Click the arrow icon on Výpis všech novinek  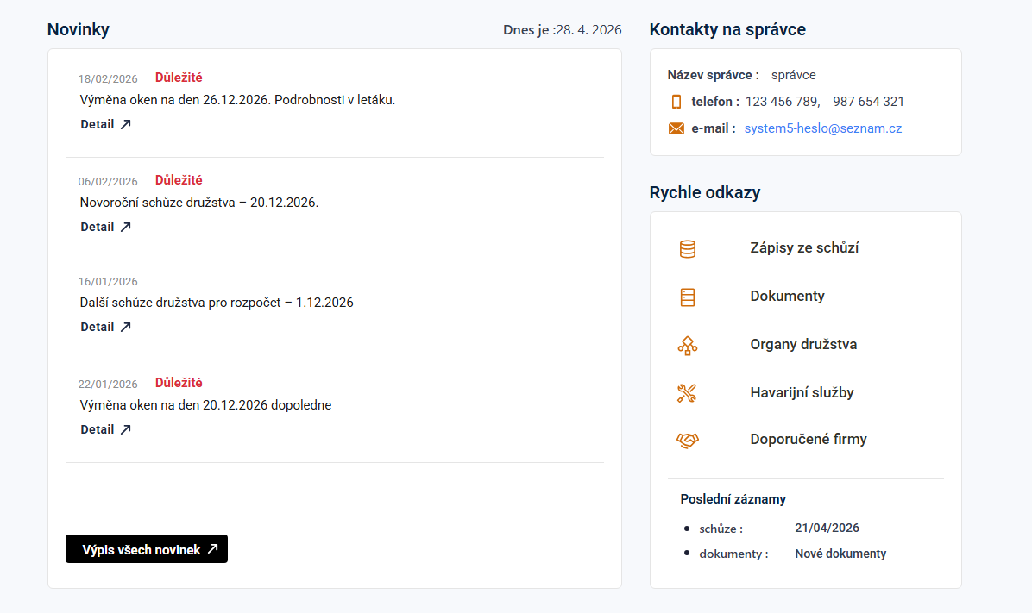click(212, 549)
